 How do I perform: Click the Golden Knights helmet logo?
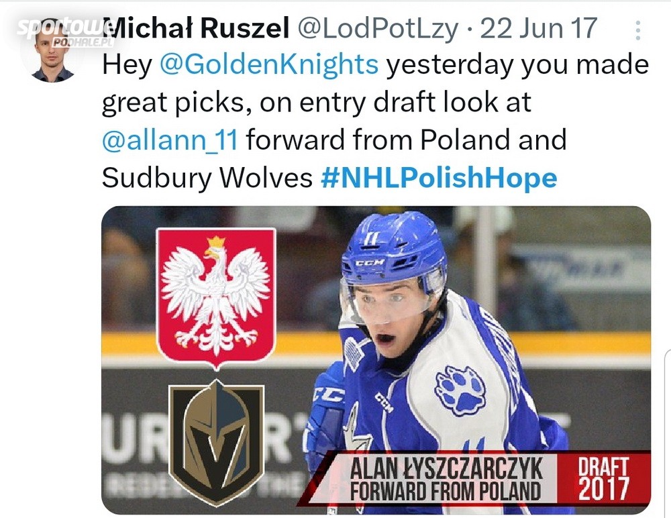(x=216, y=442)
